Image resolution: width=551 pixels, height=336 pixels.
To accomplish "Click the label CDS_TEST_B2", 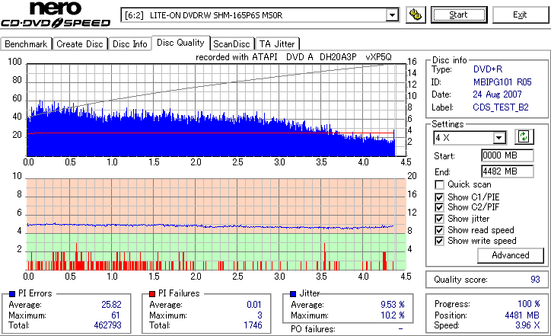I will 501,107.
